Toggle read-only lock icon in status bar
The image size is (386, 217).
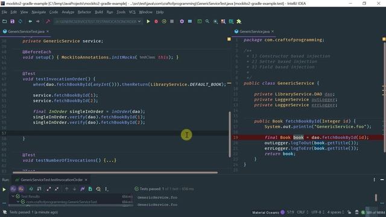click(x=349, y=212)
